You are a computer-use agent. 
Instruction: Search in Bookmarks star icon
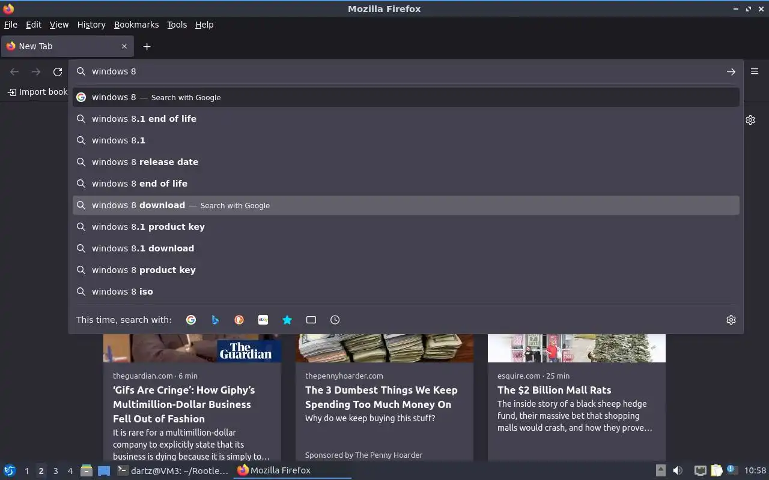(287, 320)
